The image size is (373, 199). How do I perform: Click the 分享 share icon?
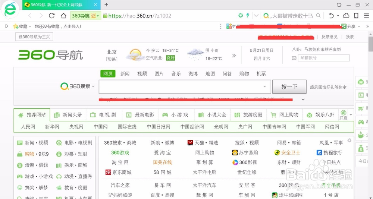pos(344,26)
